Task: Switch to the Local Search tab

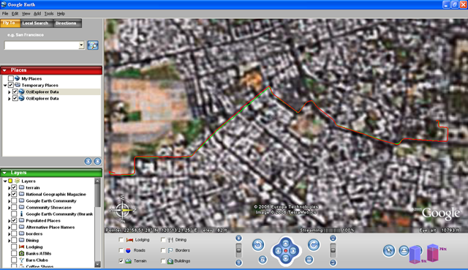Action: tap(35, 23)
